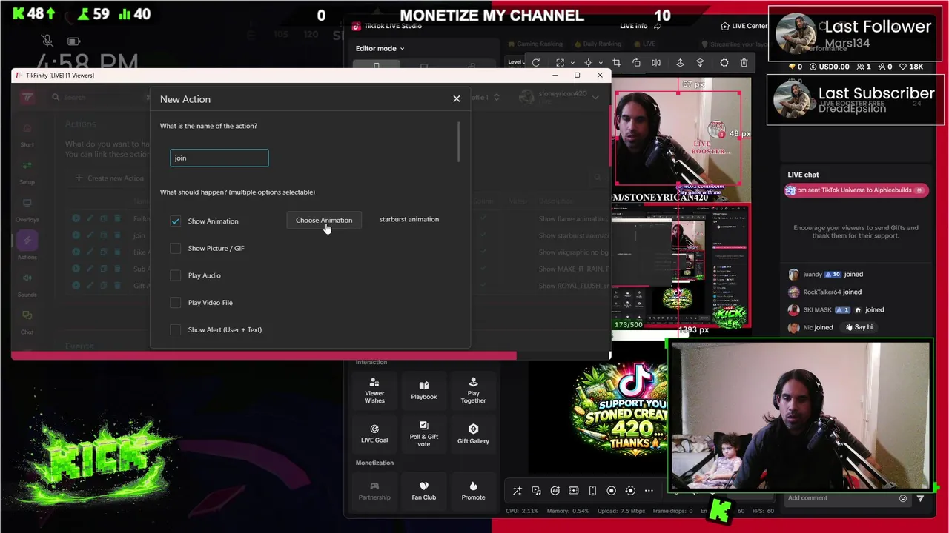Click the New Action dialog scrollbar
This screenshot has width=949, height=533.
tap(459, 142)
